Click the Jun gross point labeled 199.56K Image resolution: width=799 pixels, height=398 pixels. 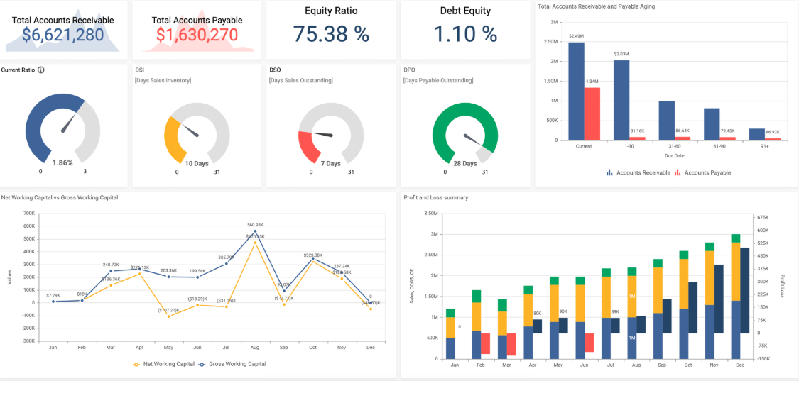(197, 277)
